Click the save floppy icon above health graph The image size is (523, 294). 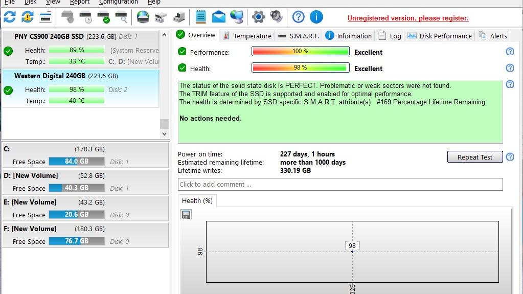[x=186, y=214]
